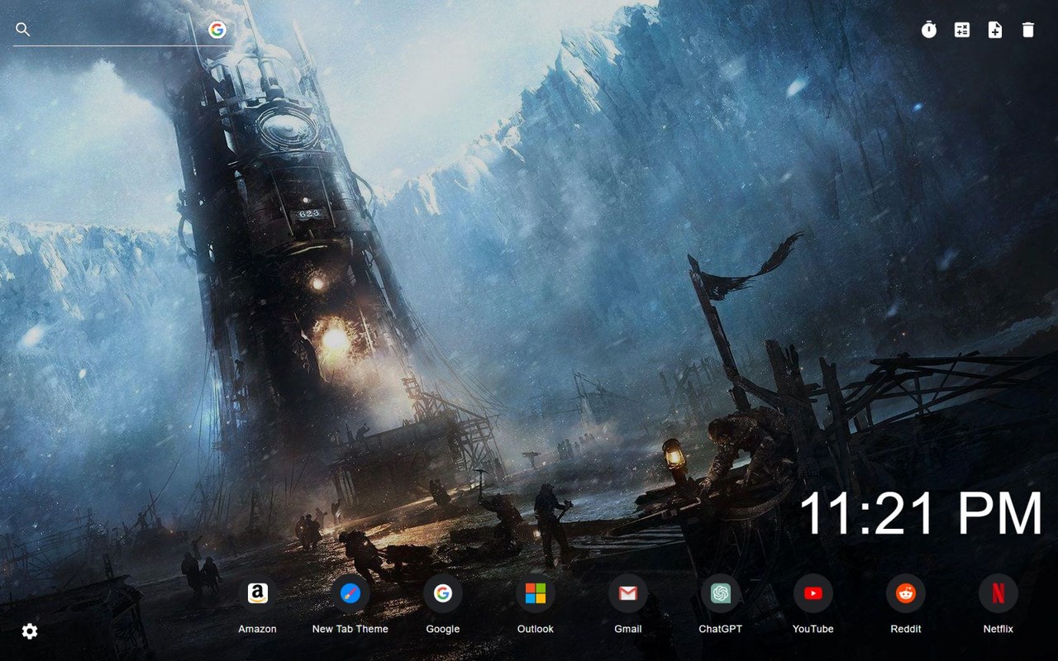Click the Reddit label text
The height and width of the screenshot is (661, 1058).
pyautogui.click(x=906, y=629)
